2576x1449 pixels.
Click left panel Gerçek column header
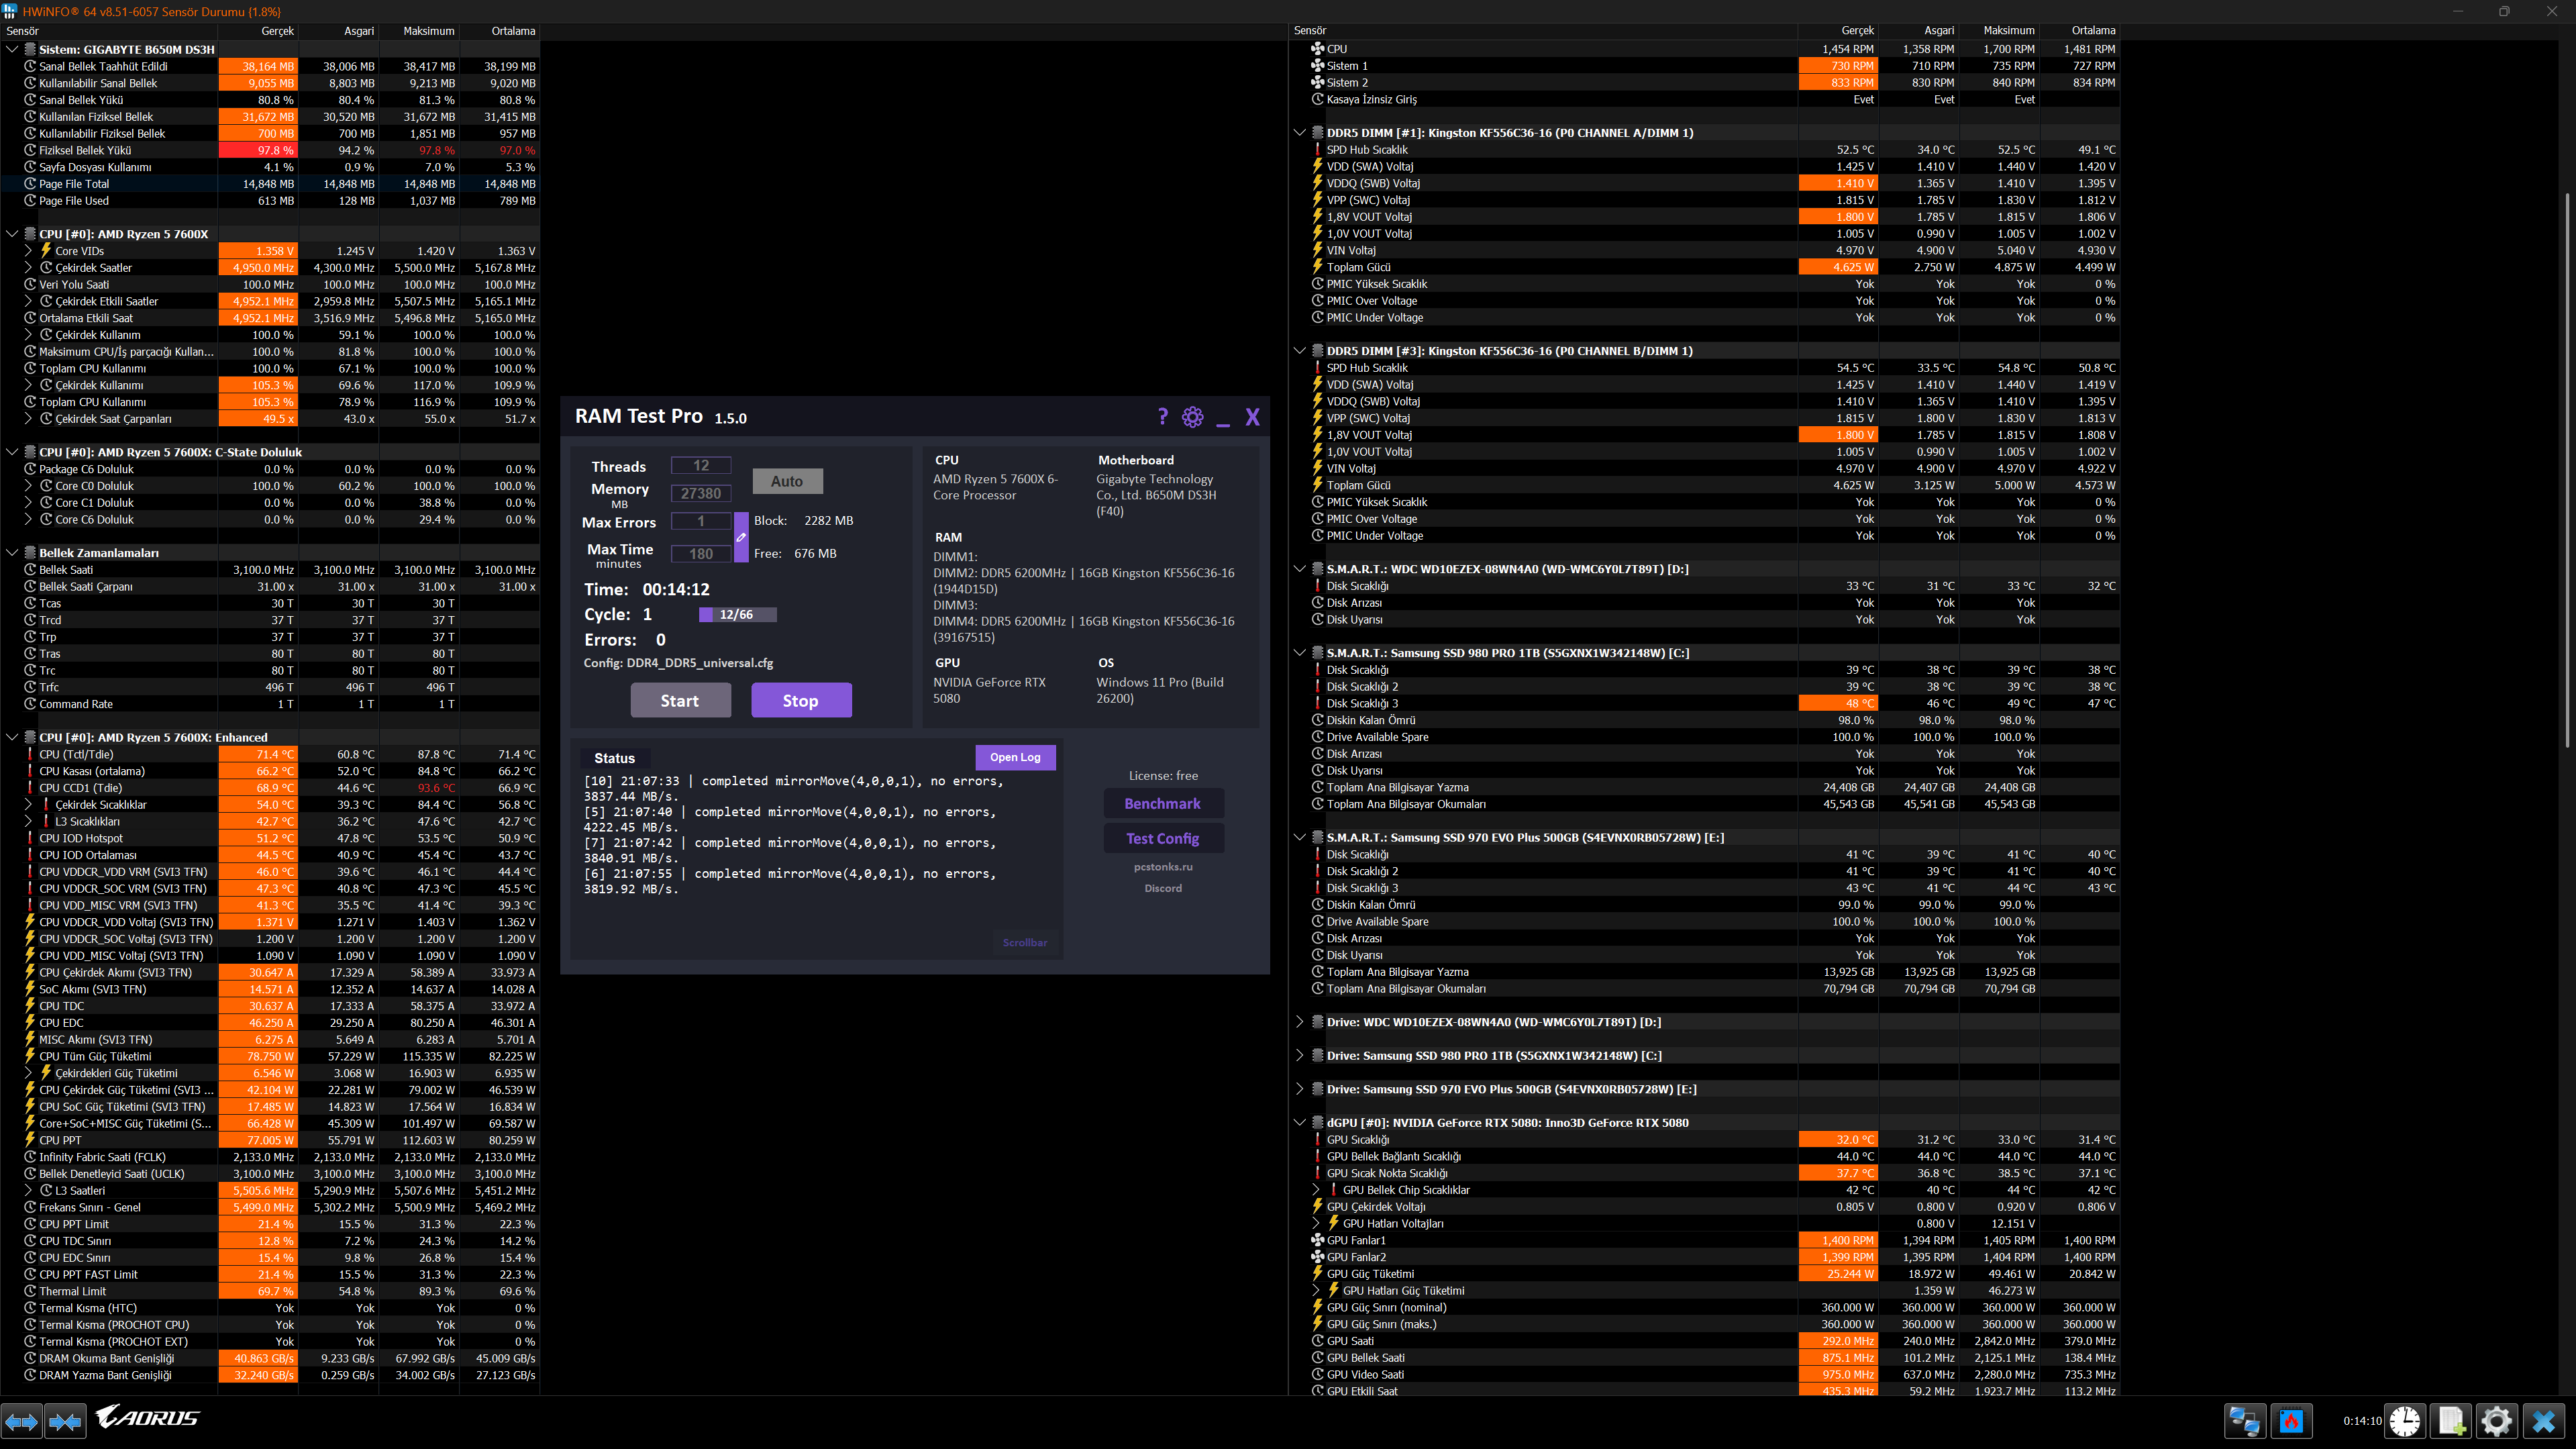click(258, 31)
